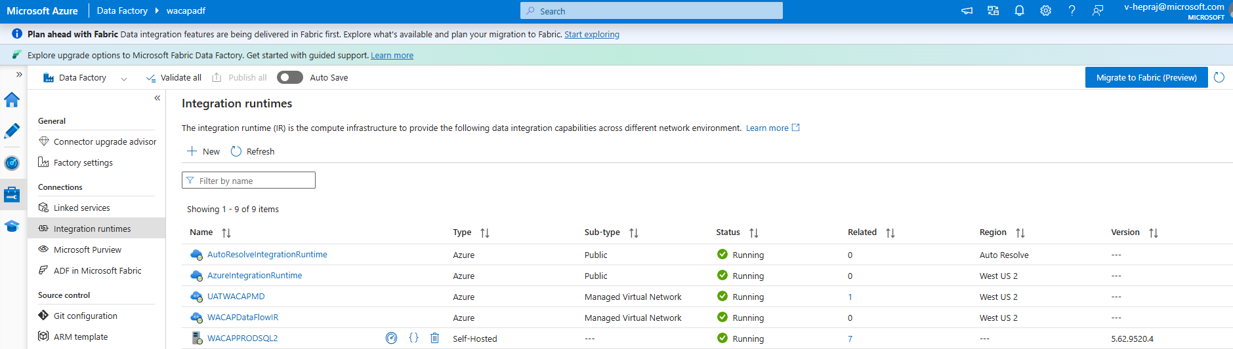Open the Monitor gauge icon in left rail
Image resolution: width=1233 pixels, height=349 pixels.
(x=12, y=163)
